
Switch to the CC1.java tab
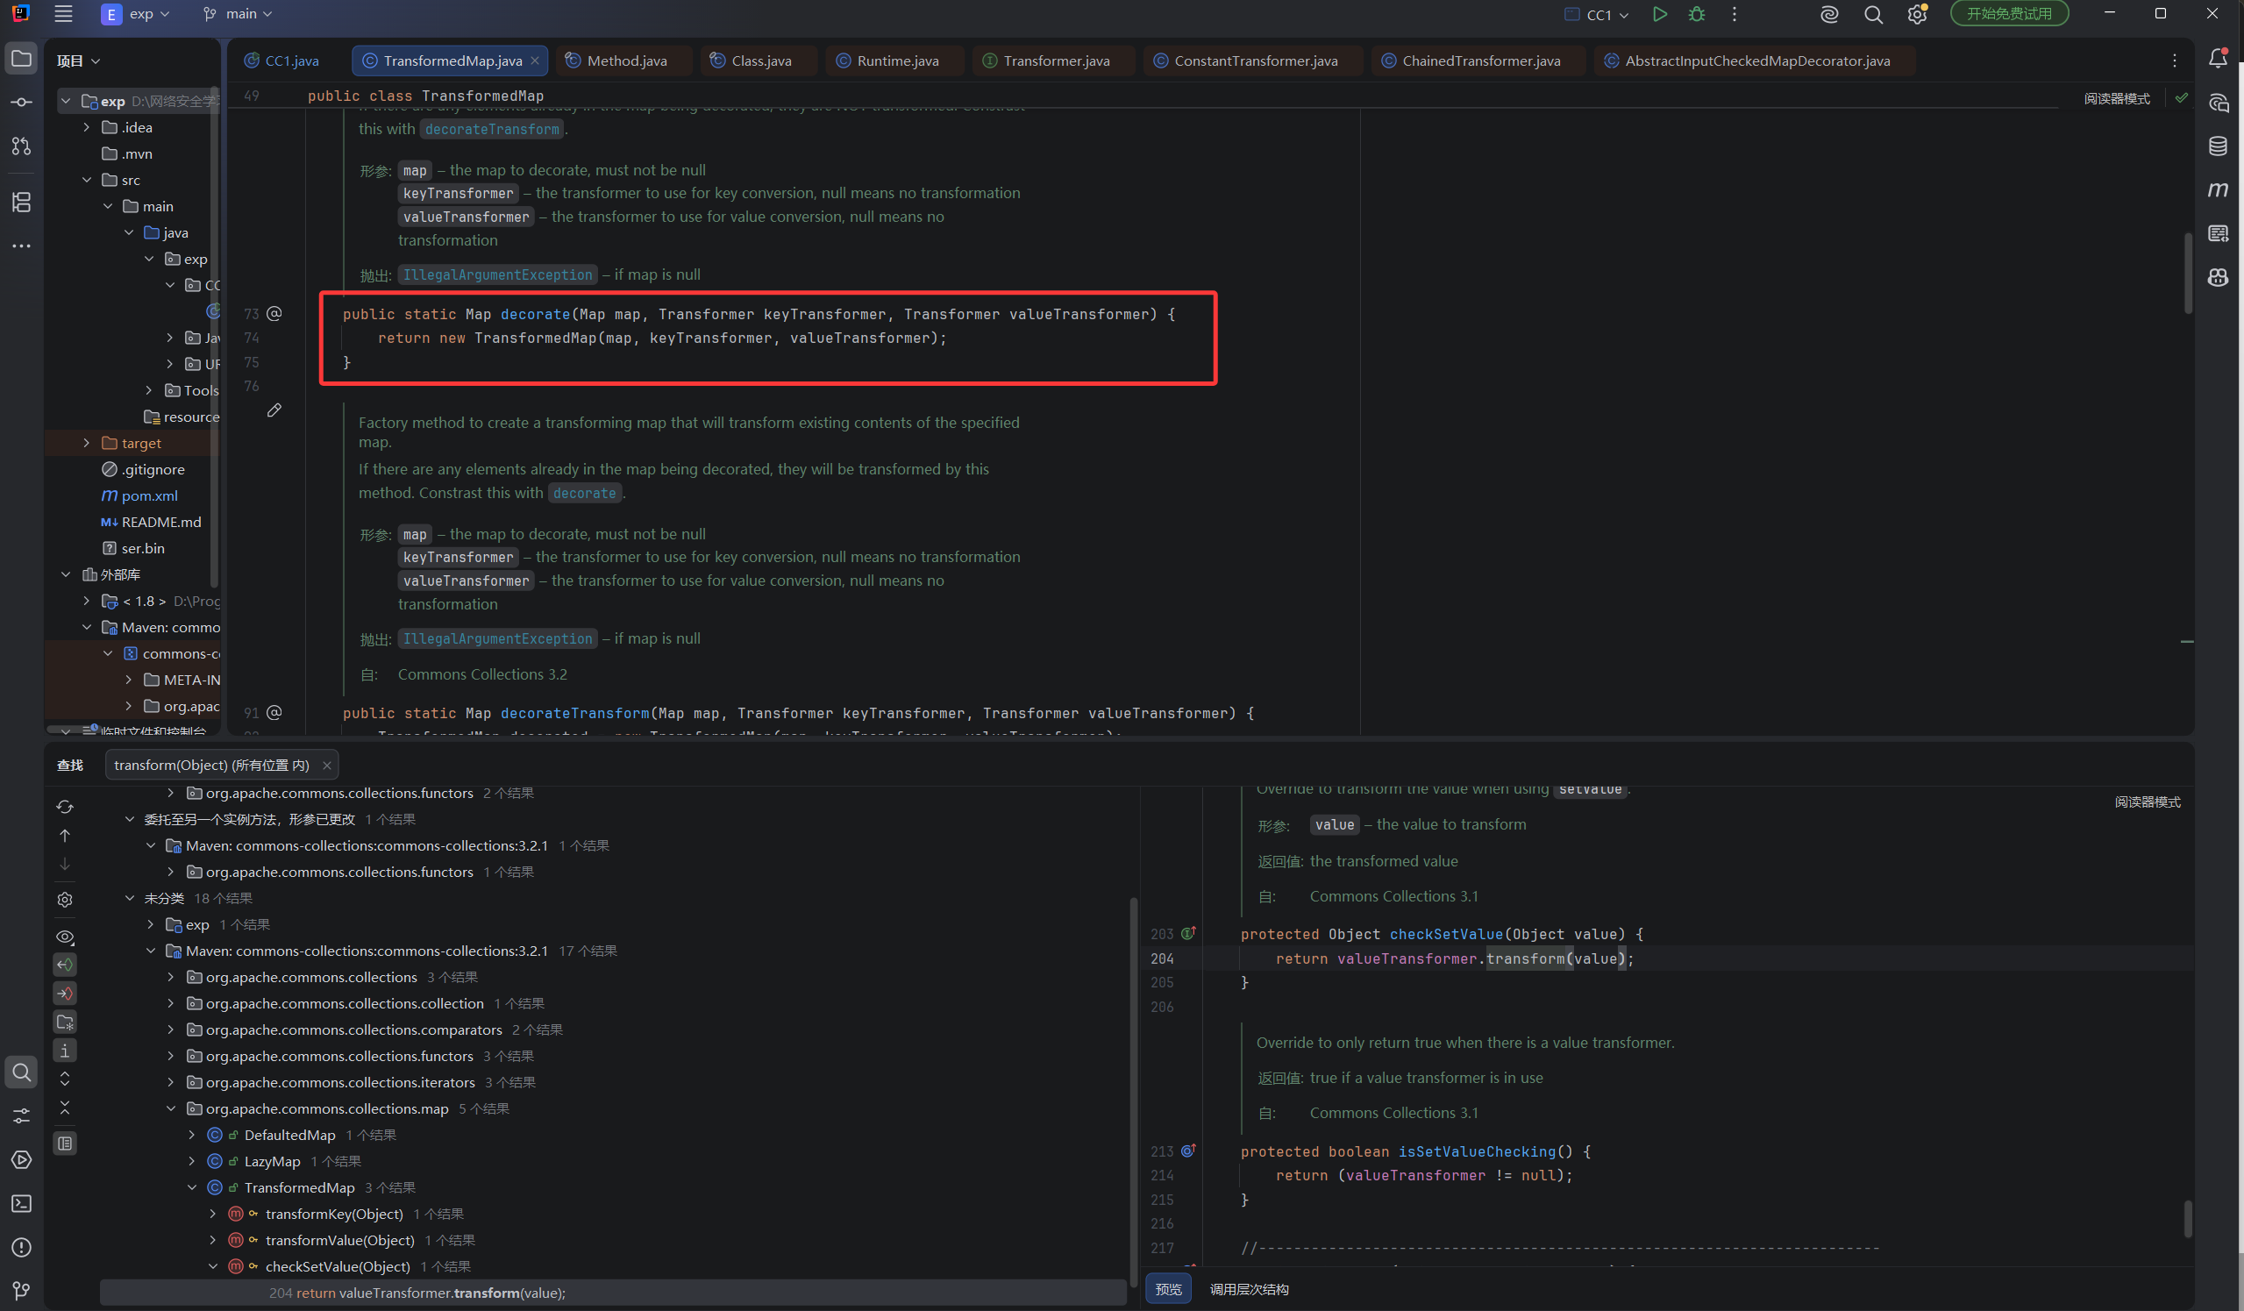[282, 61]
